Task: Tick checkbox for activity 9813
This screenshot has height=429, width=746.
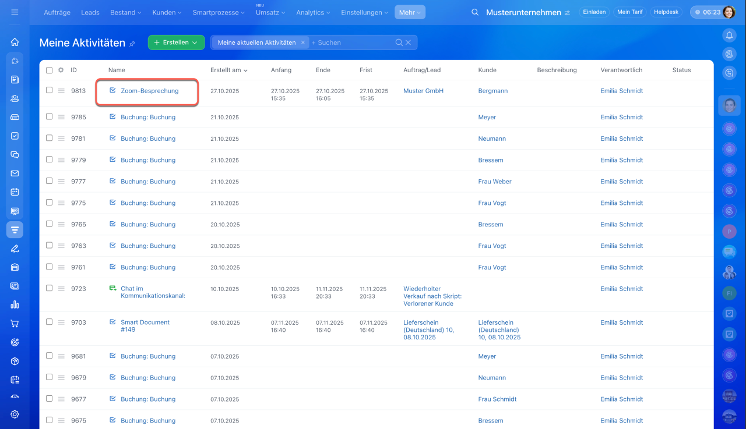Action: point(49,90)
